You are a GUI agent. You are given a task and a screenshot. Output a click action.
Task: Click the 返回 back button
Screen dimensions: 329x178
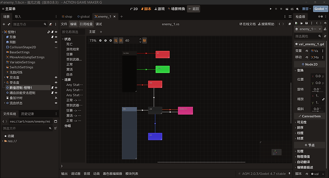[194, 9]
